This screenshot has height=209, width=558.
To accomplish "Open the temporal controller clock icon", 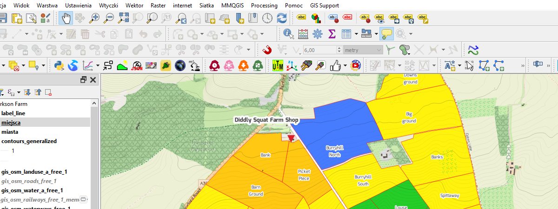I will tap(267, 18).
